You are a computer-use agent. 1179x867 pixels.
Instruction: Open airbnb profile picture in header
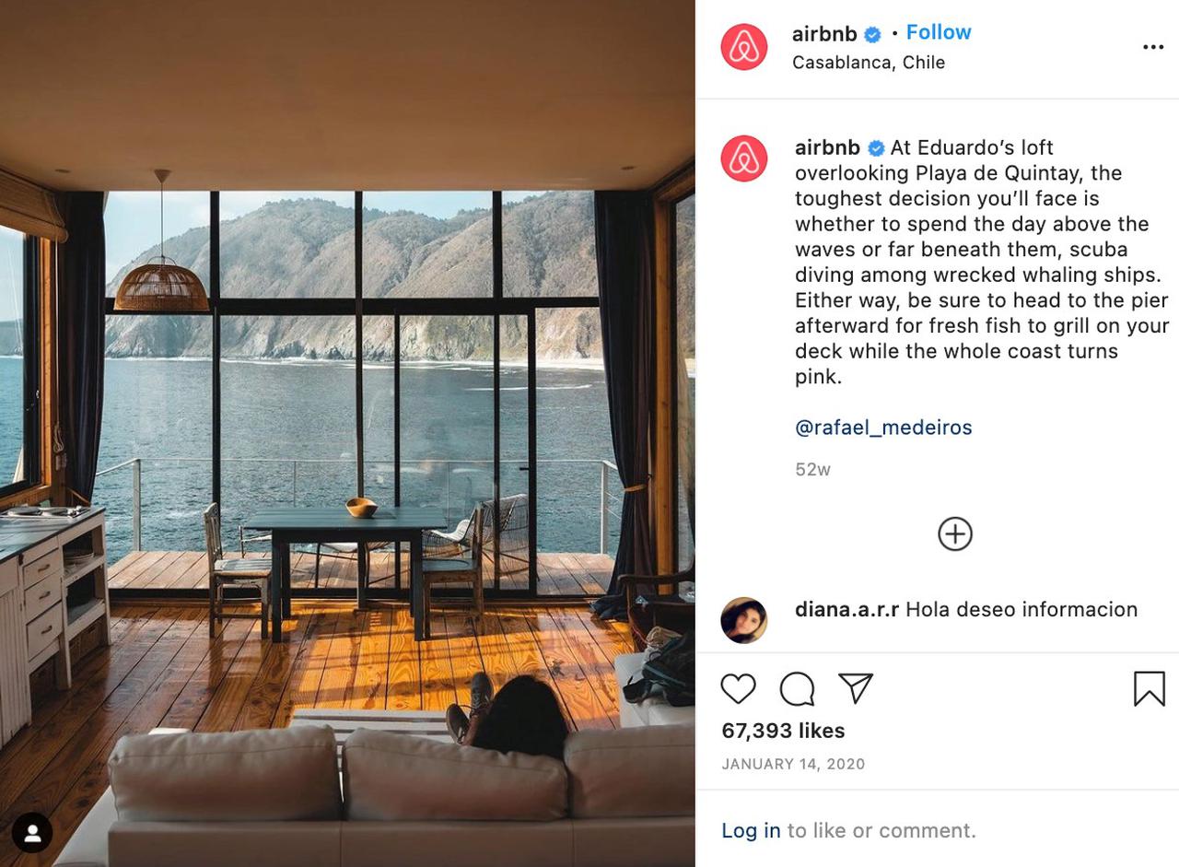click(x=744, y=47)
